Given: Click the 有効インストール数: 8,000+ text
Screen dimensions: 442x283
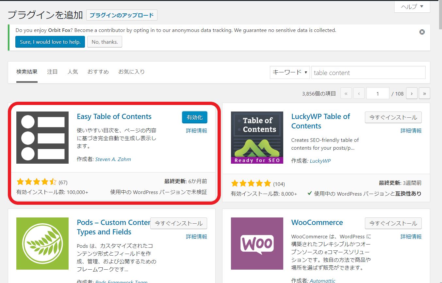Looking at the screenshot, I should pos(264,194).
